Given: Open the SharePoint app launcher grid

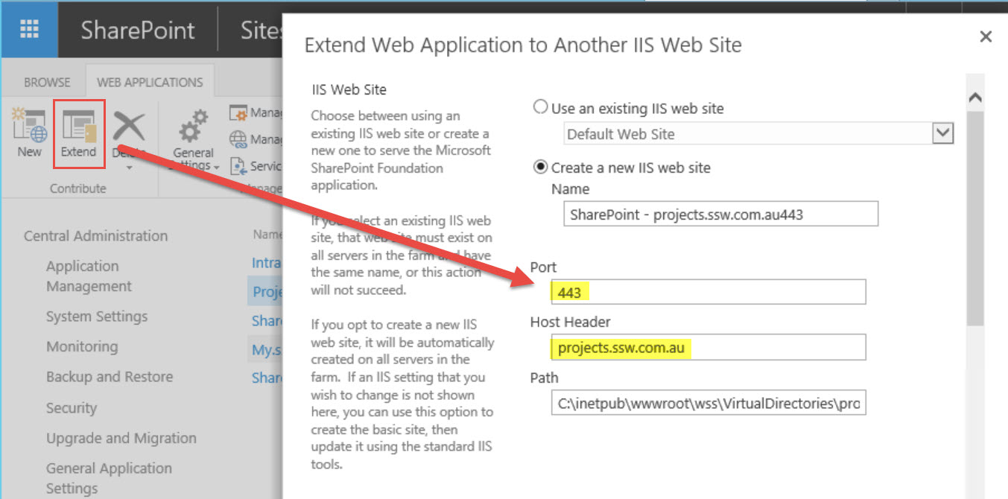Looking at the screenshot, I should click(x=29, y=29).
